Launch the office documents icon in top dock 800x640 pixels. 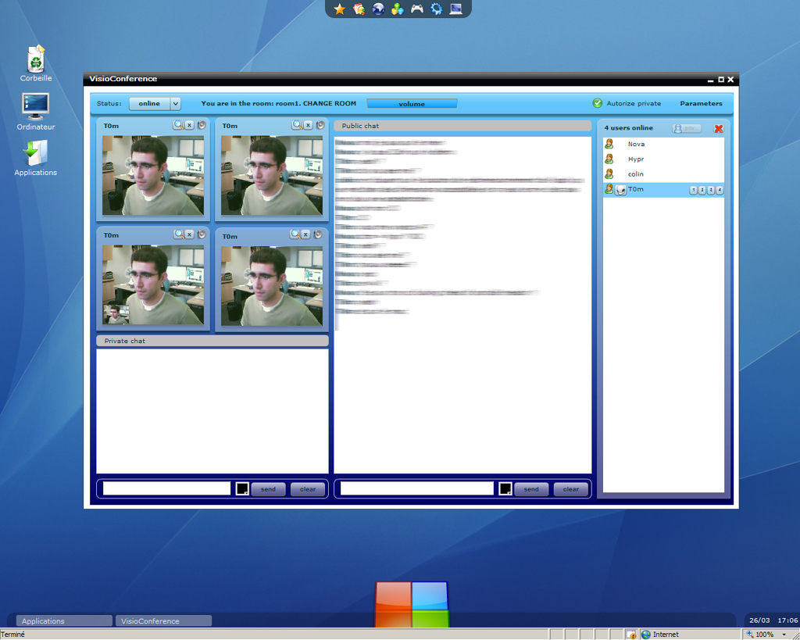359,9
